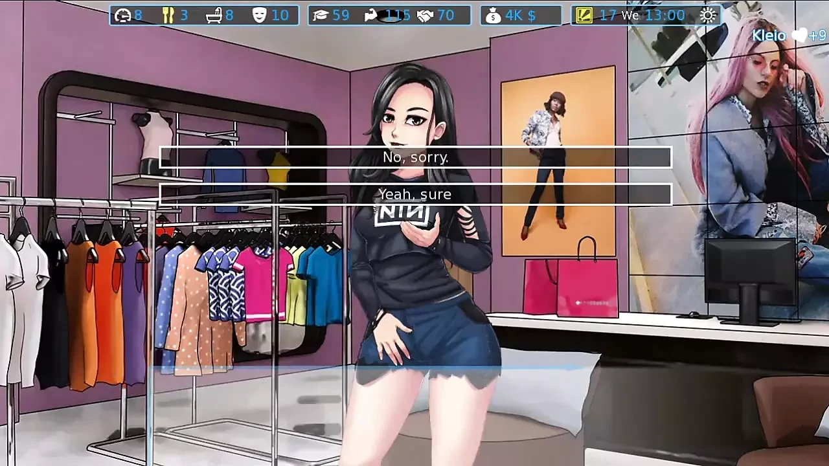The width and height of the screenshot is (829, 466).
Task: Click the 4K $ money amount
Action: click(521, 15)
